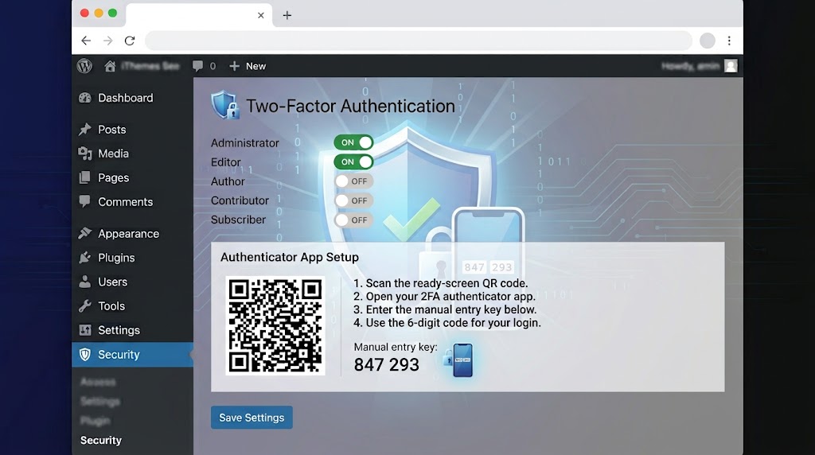Enable the Subscriber two-factor toggle
Viewport: 815px width, 455px height.
point(353,220)
